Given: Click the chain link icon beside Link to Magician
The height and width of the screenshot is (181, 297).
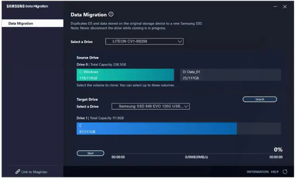Looking at the screenshot, I should (x=18, y=172).
